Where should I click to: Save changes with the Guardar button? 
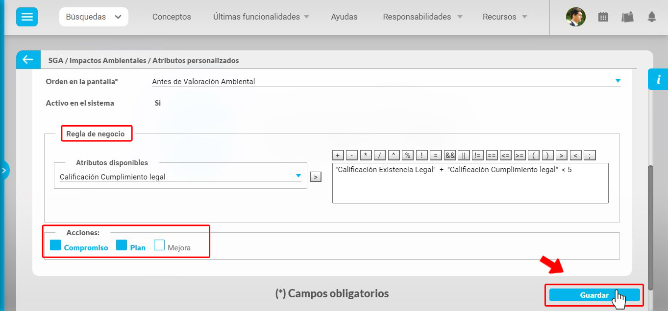pos(594,295)
